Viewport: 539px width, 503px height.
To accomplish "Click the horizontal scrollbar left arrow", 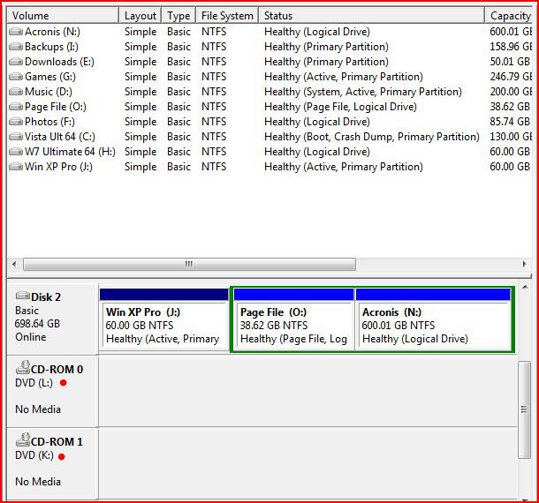I will (x=14, y=265).
